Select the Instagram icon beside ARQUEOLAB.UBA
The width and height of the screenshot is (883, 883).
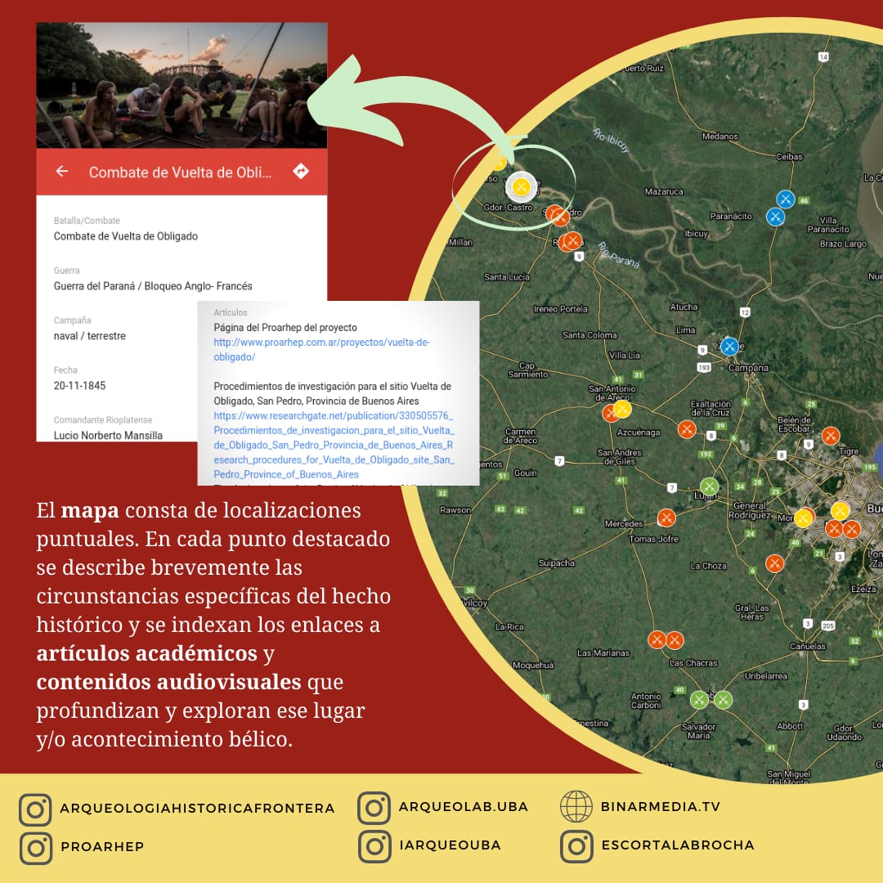coord(374,807)
